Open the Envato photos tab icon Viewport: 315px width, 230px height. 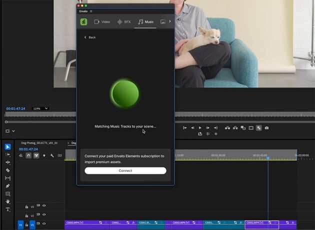click(163, 22)
